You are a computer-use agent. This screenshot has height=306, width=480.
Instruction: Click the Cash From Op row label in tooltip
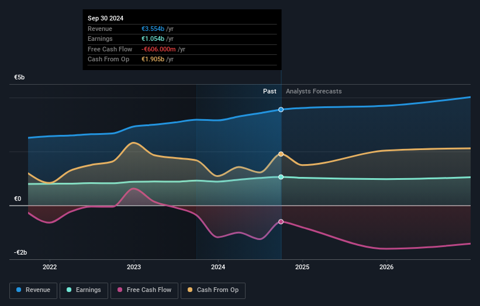pyautogui.click(x=108, y=60)
